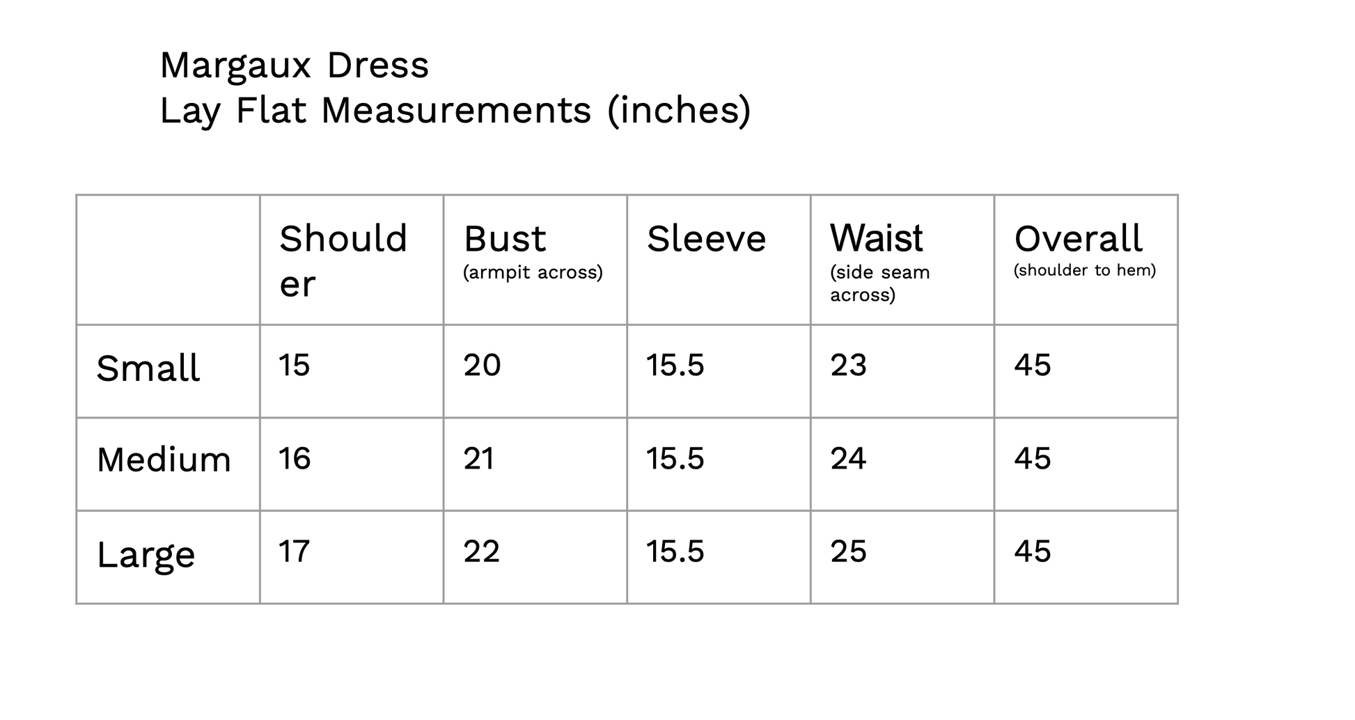The width and height of the screenshot is (1355, 720).
Task: Select the Medium shoulder value 16
Action: pyautogui.click(x=294, y=459)
